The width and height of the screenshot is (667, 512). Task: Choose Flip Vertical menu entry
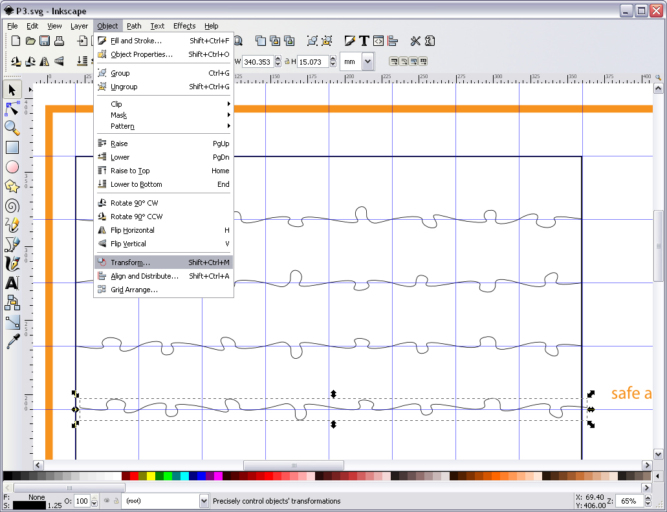pos(164,244)
